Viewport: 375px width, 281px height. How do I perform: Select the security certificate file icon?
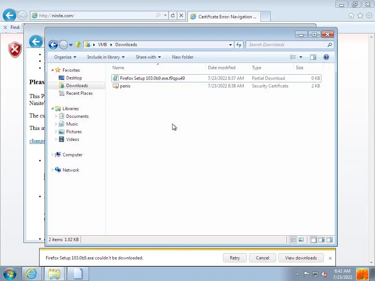[116, 86]
